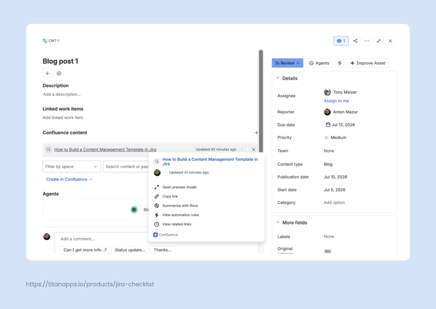
Task: Click Start date value Jul 5, 2026
Action: click(x=335, y=190)
